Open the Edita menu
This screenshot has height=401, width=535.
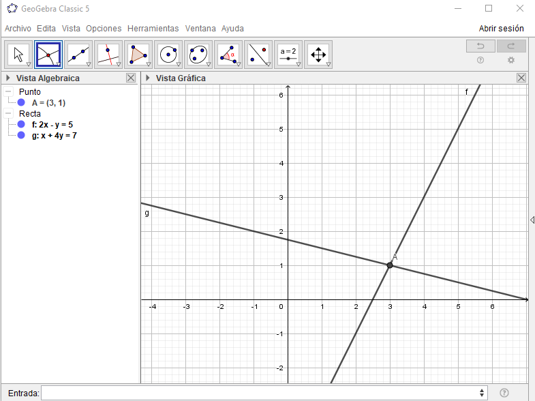(x=46, y=29)
